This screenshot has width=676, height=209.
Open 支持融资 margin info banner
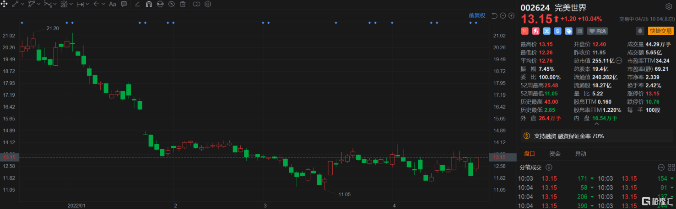[x=597, y=136]
